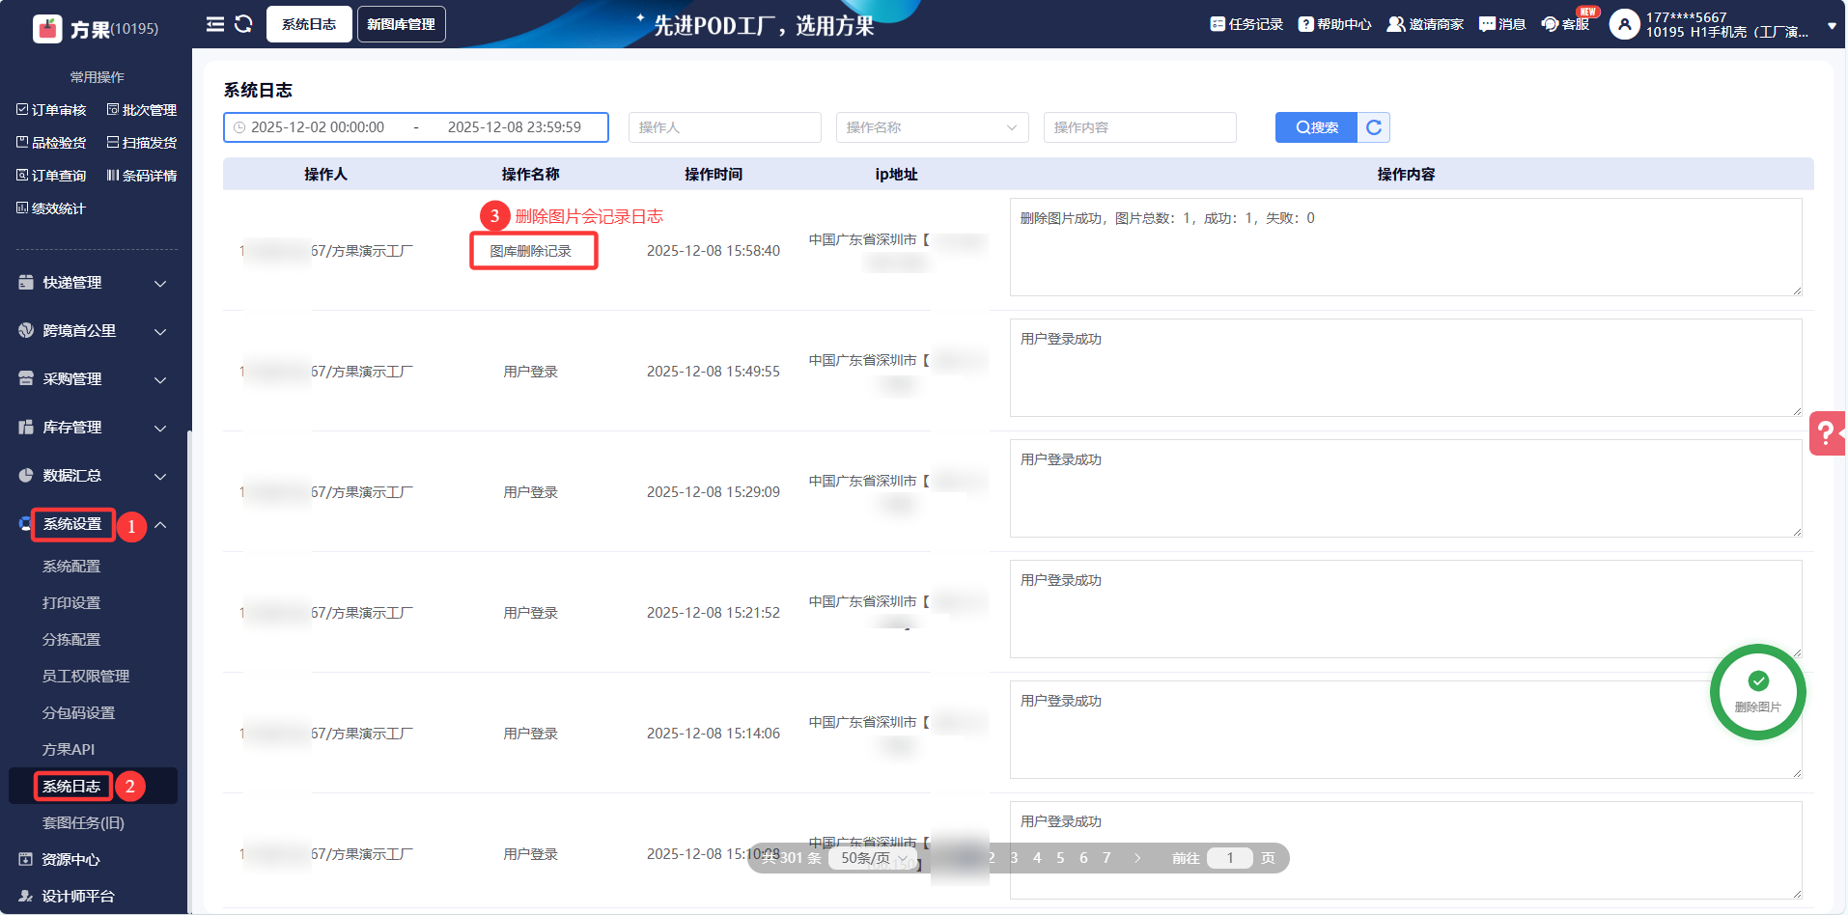This screenshot has height=915, width=1848.
Task: Open 分包码设置 submenu item
Action: tap(78, 713)
